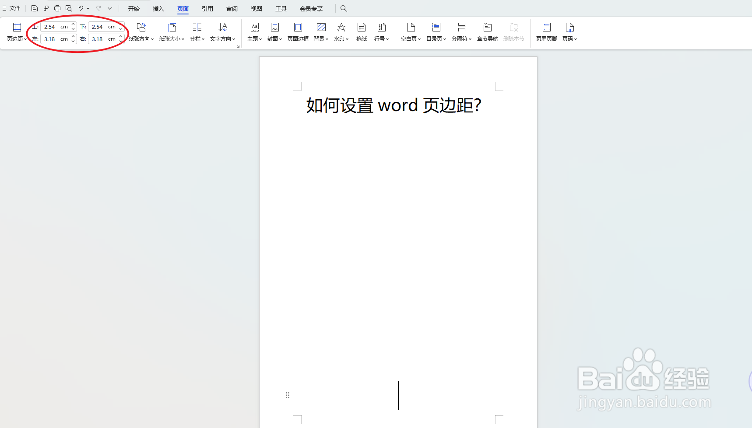Decrease the 左 left margin with down arrow

(73, 42)
